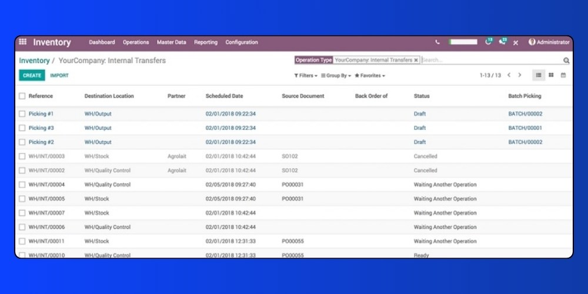Check the Picking #3 row checkbox
The width and height of the screenshot is (588, 294).
click(x=22, y=128)
